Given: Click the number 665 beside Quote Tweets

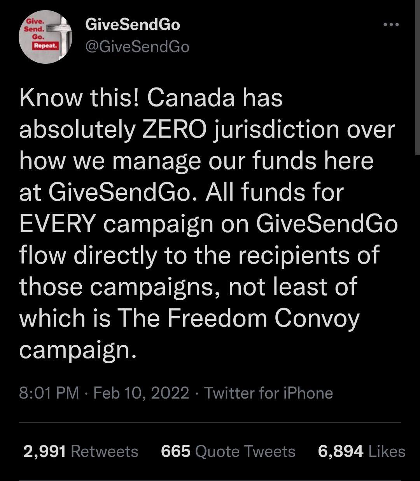Looking at the screenshot, I should tap(176, 451).
